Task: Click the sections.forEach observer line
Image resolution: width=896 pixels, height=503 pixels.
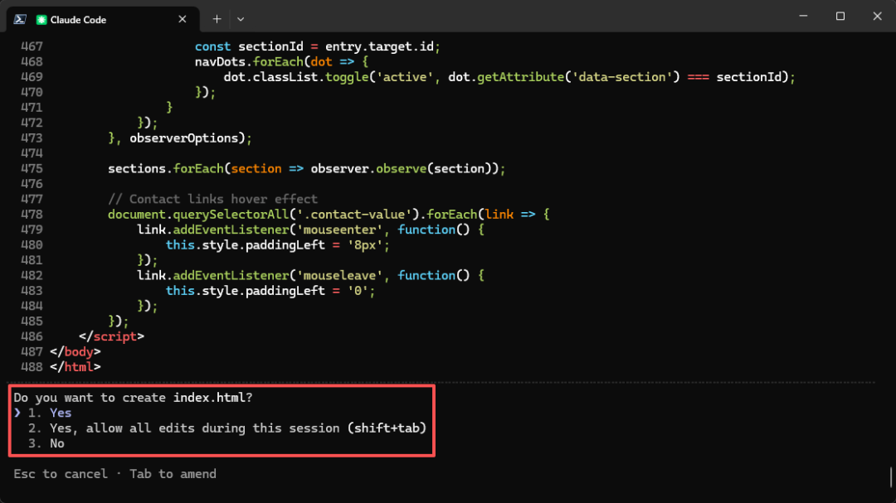Action: point(306,169)
